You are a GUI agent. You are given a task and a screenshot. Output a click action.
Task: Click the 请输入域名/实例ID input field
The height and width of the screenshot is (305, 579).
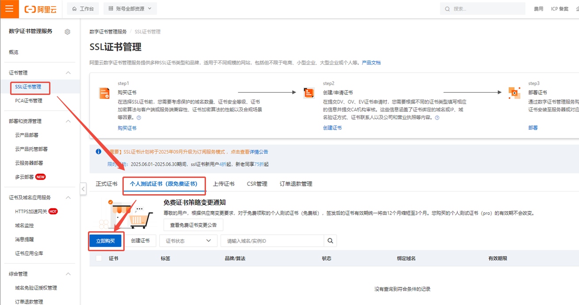point(273,241)
